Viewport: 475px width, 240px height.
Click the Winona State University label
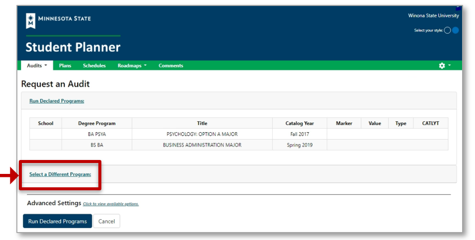tap(433, 16)
